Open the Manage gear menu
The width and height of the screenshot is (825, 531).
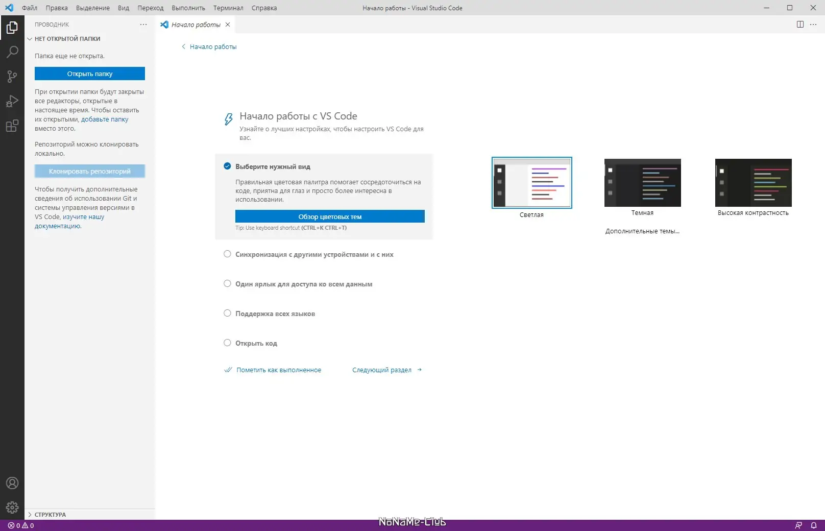tap(12, 508)
